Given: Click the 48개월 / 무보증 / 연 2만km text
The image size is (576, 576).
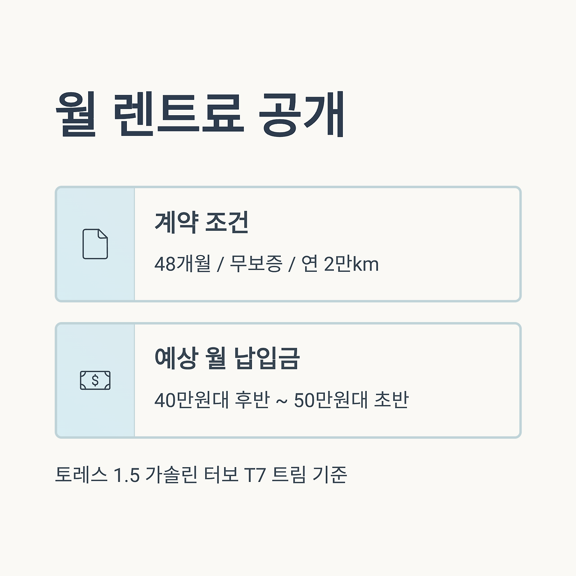Looking at the screenshot, I should point(266,264).
